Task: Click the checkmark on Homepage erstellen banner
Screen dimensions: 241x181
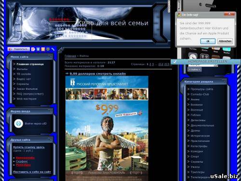Action: coord(175,61)
